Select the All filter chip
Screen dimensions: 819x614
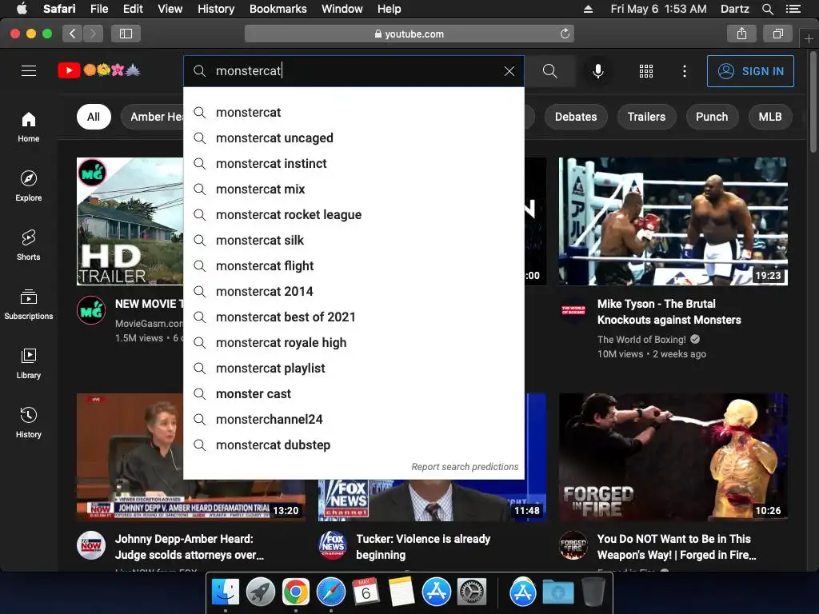click(x=94, y=117)
